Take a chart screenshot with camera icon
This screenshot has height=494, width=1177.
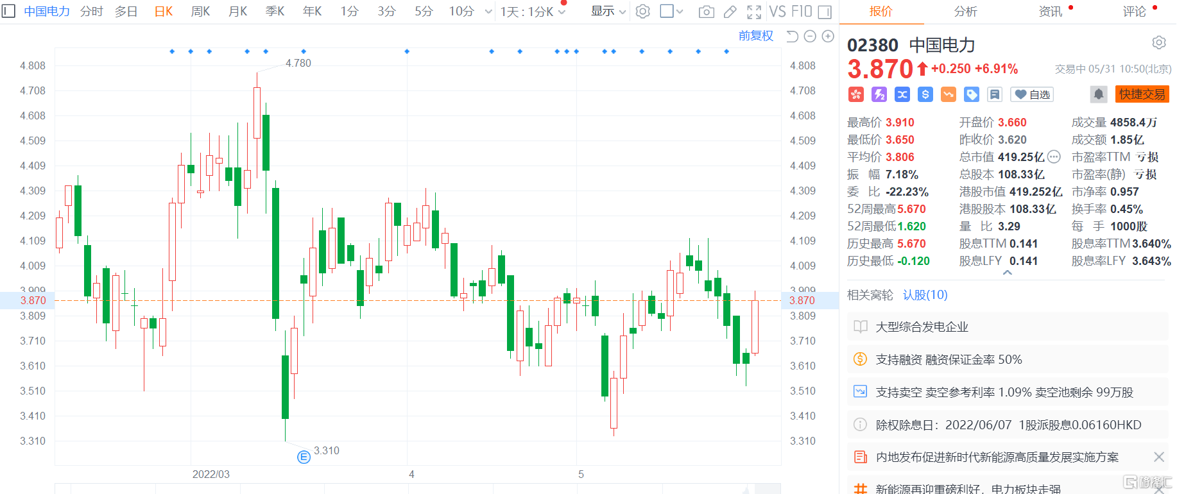point(706,12)
